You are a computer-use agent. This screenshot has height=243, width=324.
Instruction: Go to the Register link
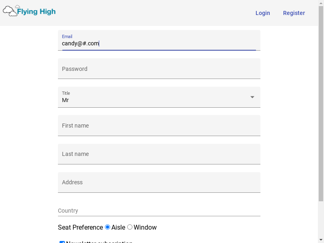294,13
